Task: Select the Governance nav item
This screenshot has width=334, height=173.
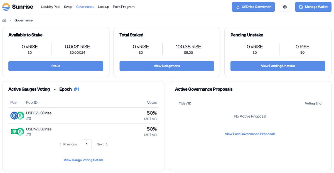Action: (x=85, y=7)
